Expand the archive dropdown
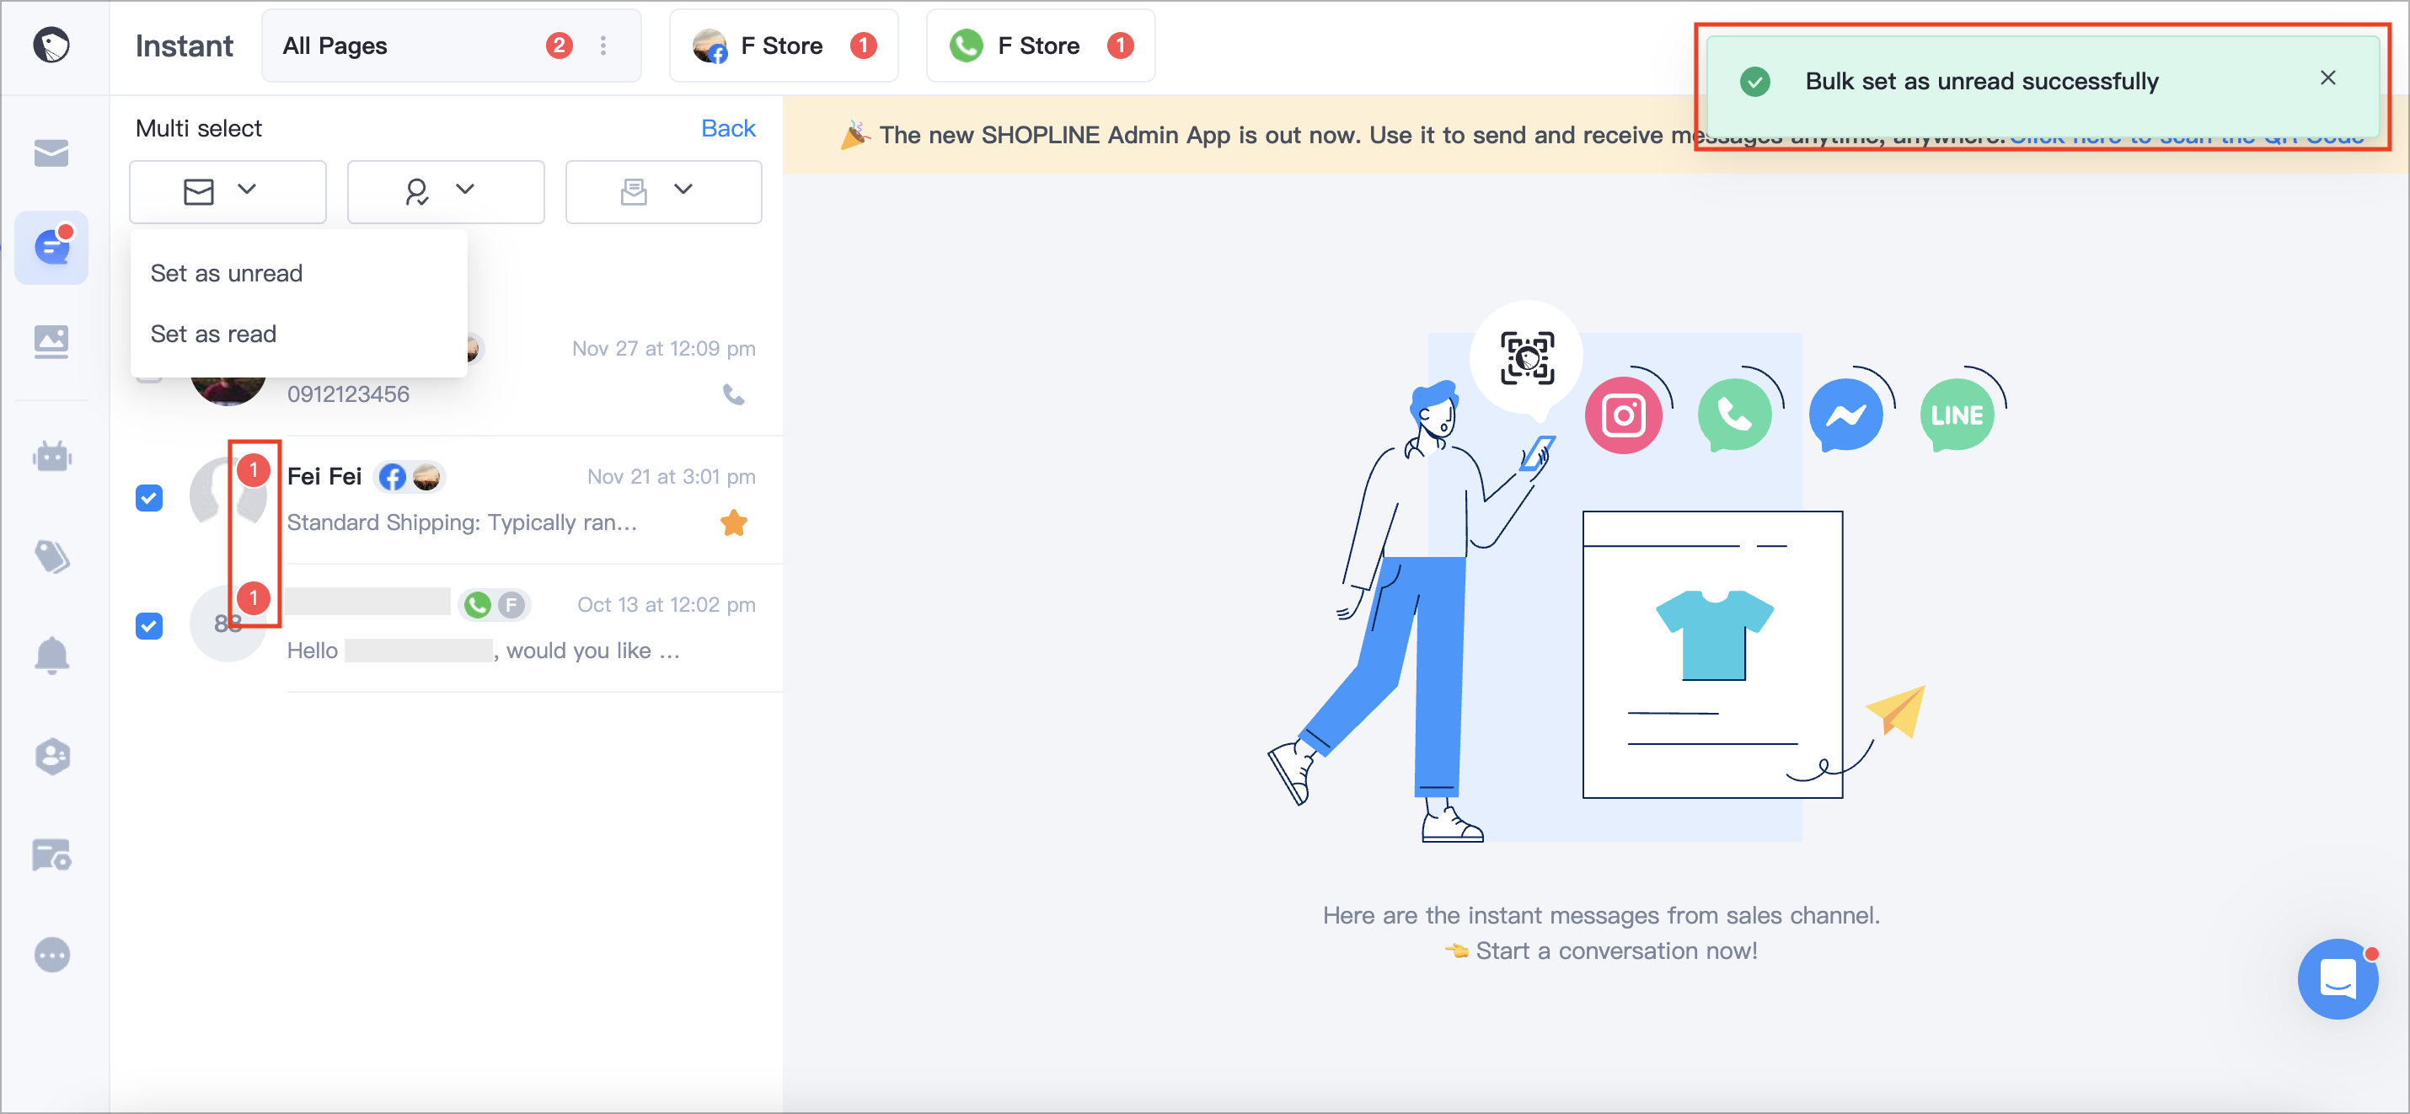 click(x=663, y=190)
